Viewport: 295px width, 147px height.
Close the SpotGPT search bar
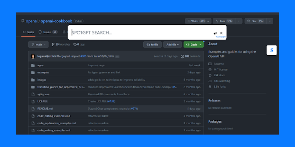coord(221,33)
